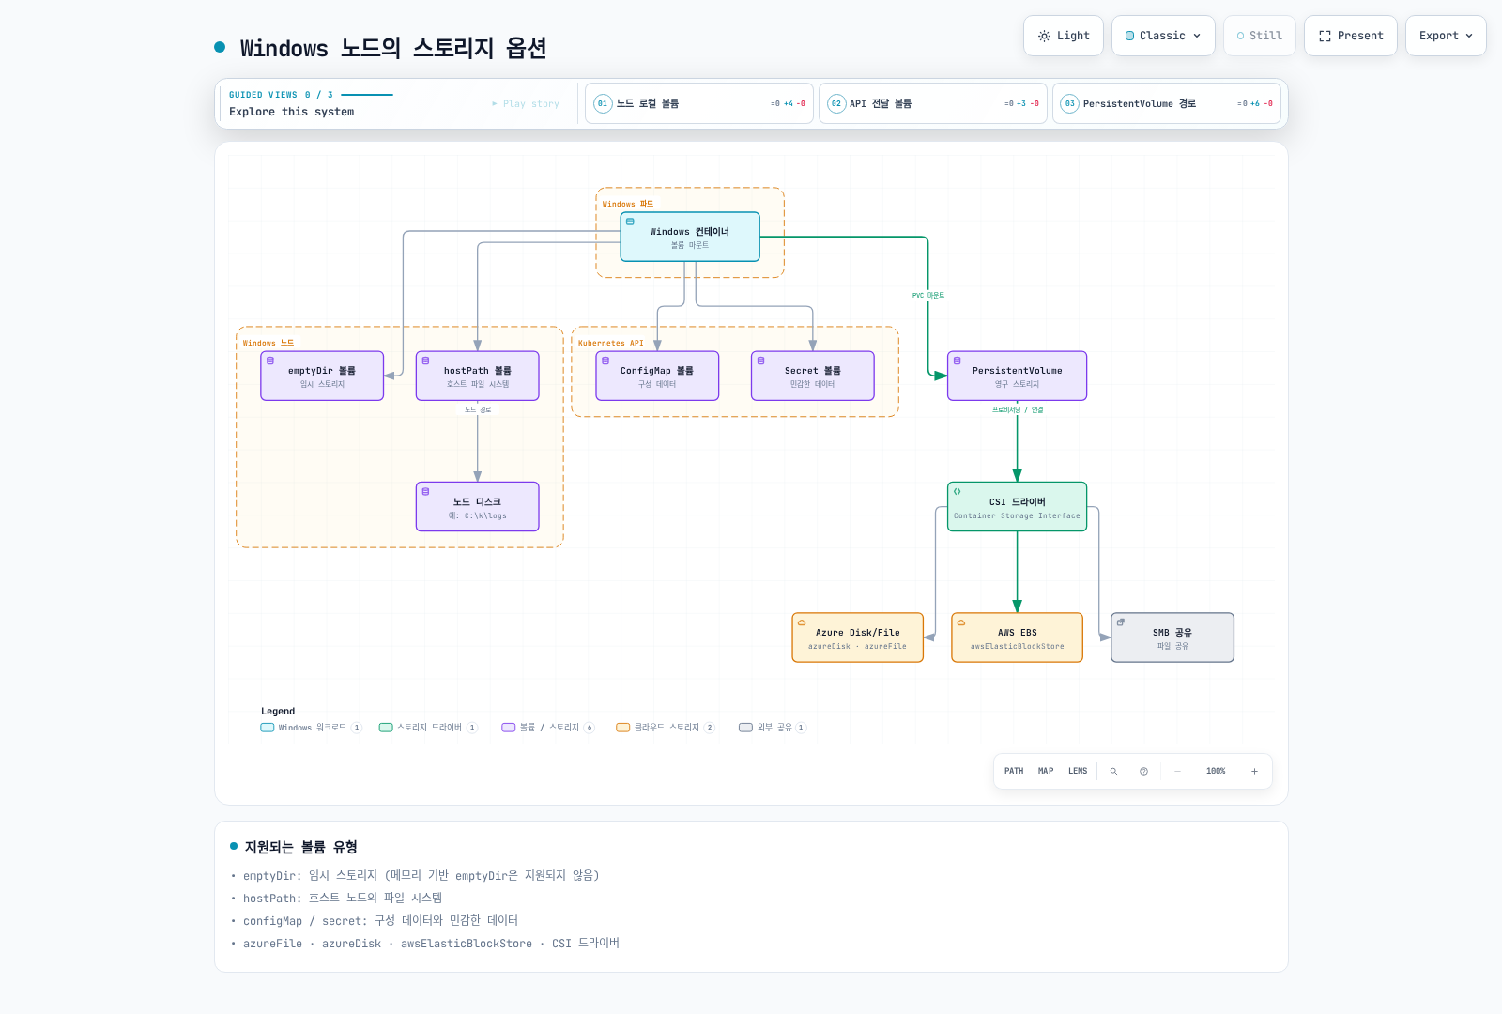Click the database icon on emptyDir 볼륨
1502x1014 pixels.
point(270,361)
